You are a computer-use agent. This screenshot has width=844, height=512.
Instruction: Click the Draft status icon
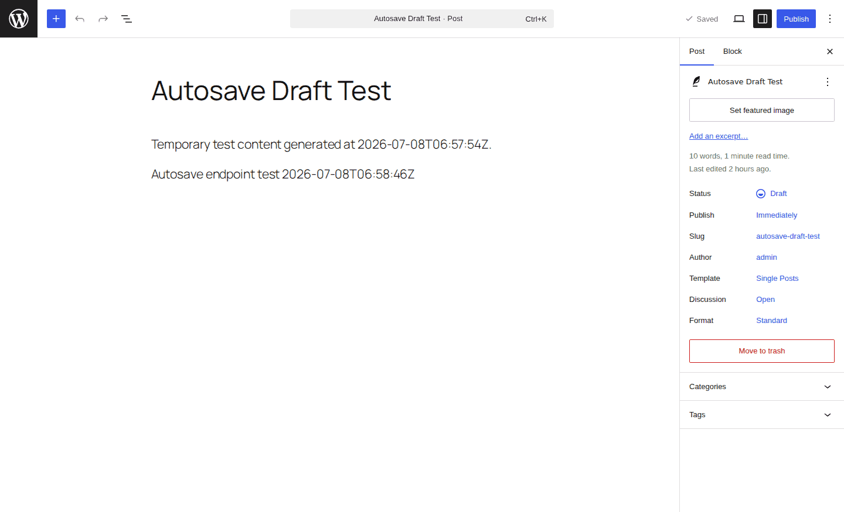(761, 194)
